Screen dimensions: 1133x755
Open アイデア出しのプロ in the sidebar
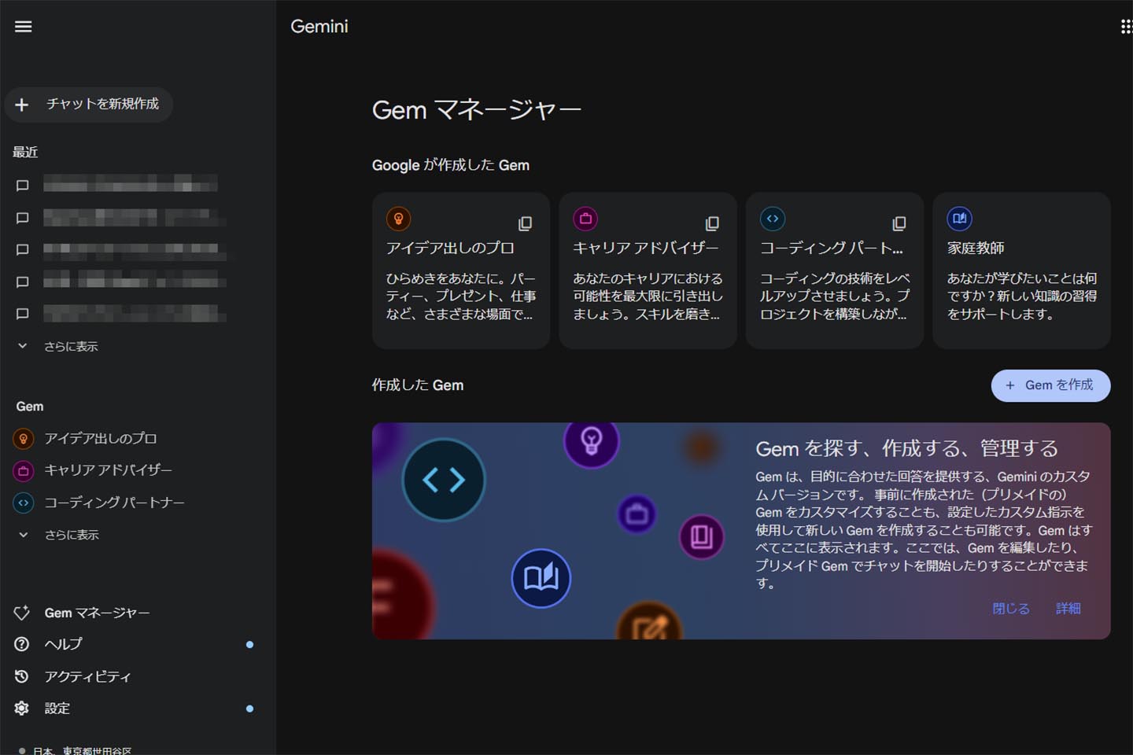click(x=100, y=438)
